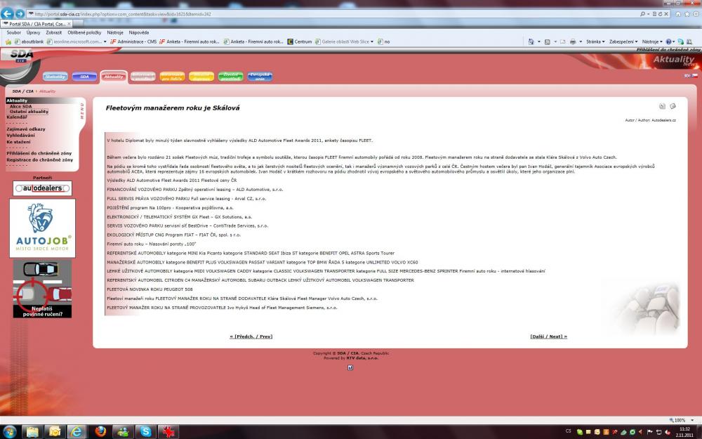Click the Refresh icon in address bar
Image resolution: width=702 pixels, height=439 pixels.
click(660, 14)
